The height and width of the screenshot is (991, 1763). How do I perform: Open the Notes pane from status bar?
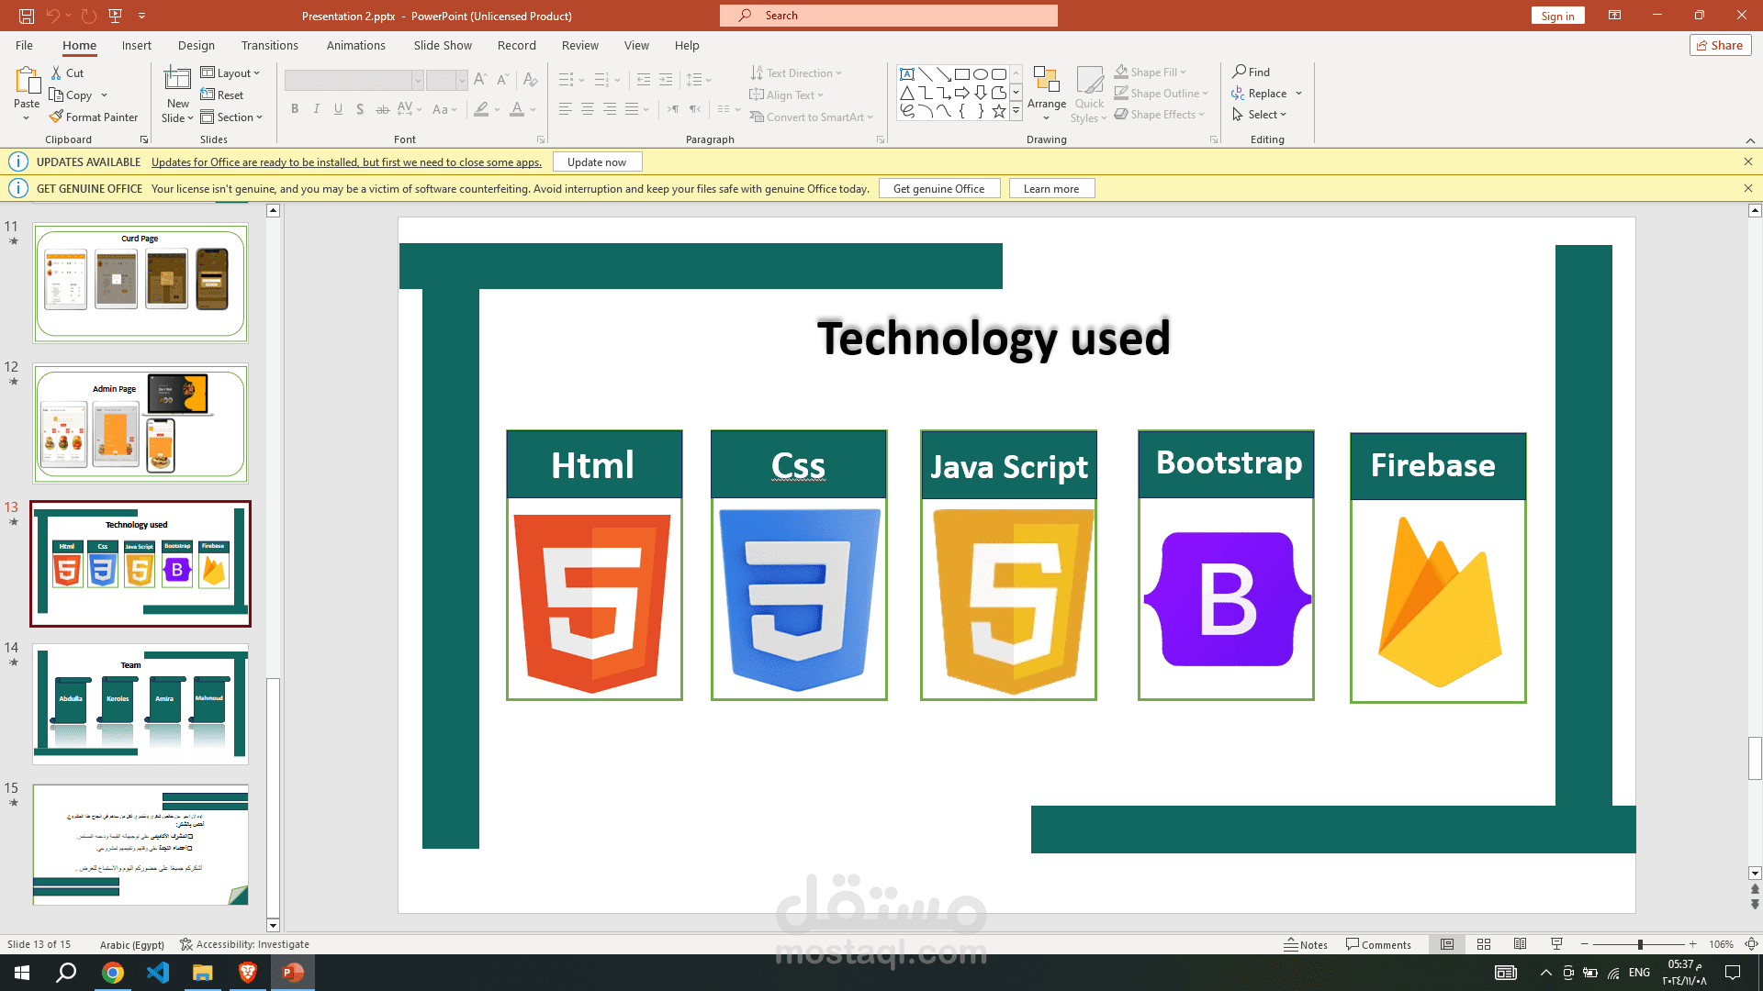tap(1306, 945)
